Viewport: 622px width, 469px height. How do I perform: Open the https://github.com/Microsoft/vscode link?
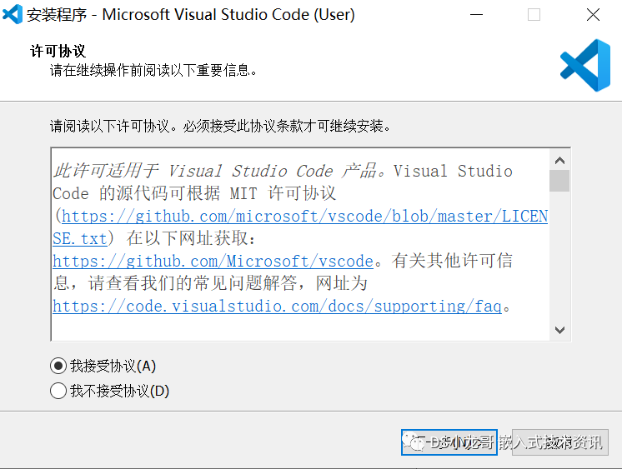[x=213, y=262]
